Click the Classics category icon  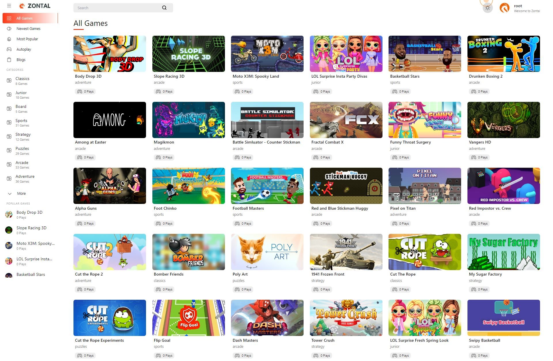click(9, 81)
